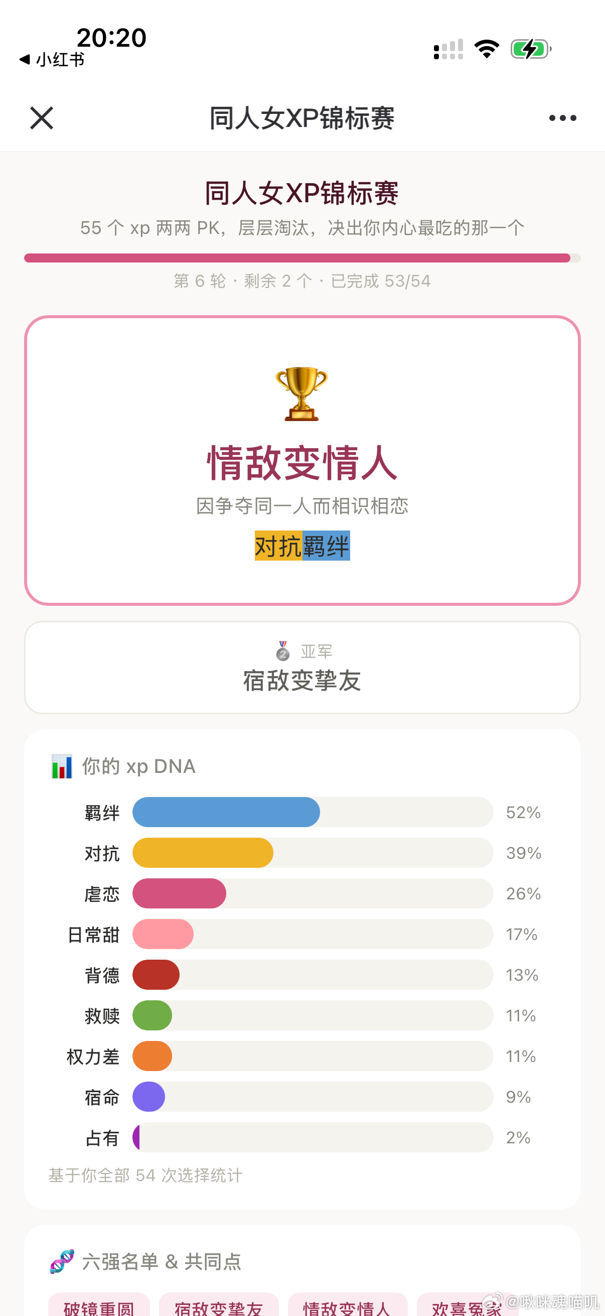Close the 同人女XP锦标赛 page
Image resolution: width=605 pixels, height=1316 pixels.
(41, 118)
